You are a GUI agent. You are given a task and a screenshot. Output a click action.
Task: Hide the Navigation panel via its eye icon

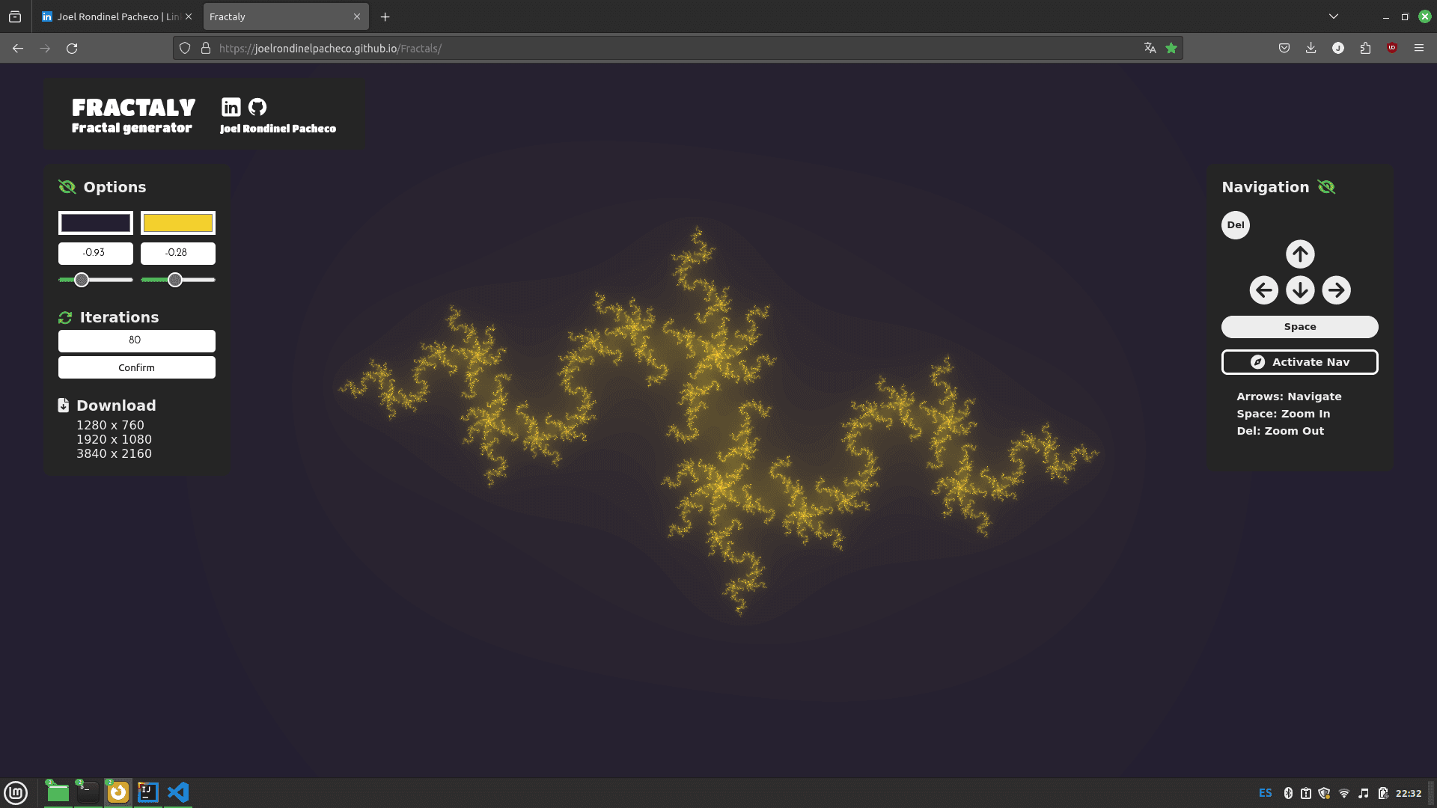[x=1326, y=186]
